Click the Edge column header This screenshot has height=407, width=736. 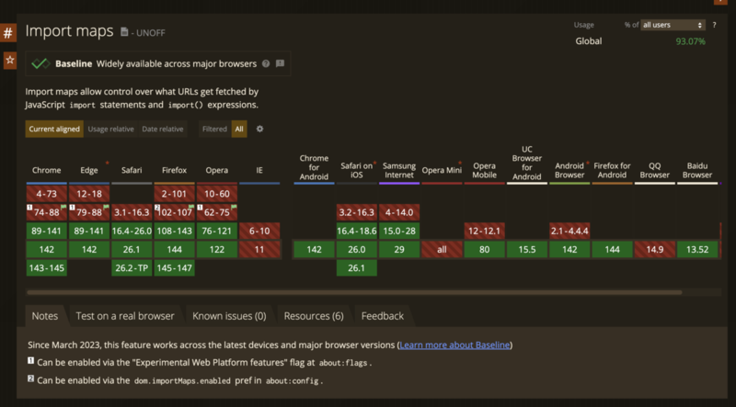[x=89, y=170]
